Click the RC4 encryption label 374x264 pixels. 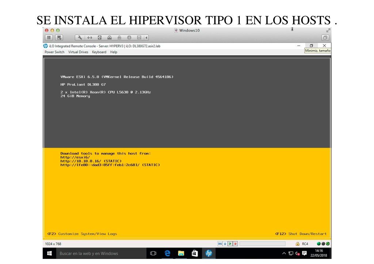pyautogui.click(x=305, y=244)
